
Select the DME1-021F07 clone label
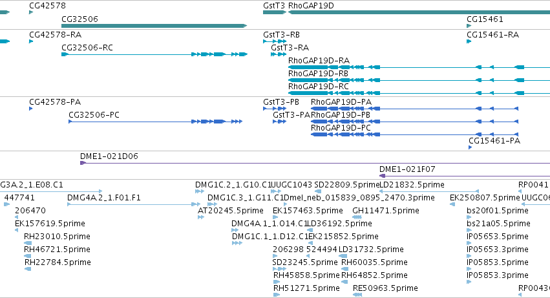407,169
